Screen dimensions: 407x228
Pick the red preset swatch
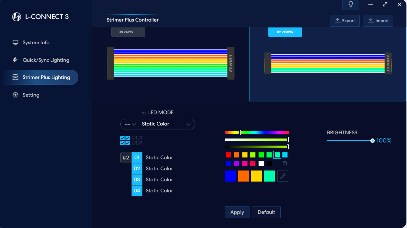229,155
